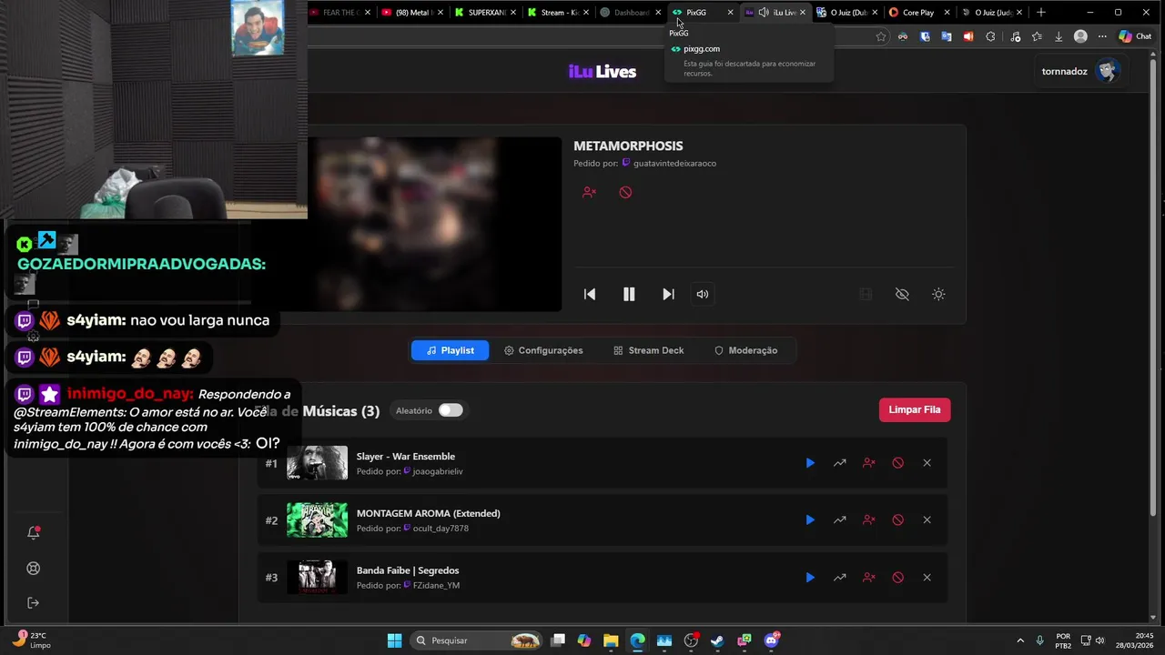Open taskbar clock showing 20:45
1165x655 pixels.
1134,640
